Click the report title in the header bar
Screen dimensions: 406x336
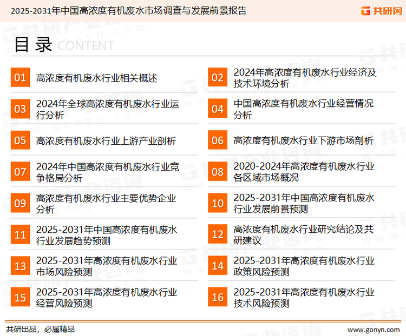point(129,11)
